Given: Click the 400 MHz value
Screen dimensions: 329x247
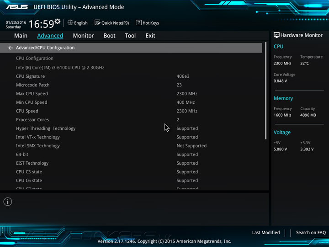Looking at the screenshot, I should click(x=186, y=102).
